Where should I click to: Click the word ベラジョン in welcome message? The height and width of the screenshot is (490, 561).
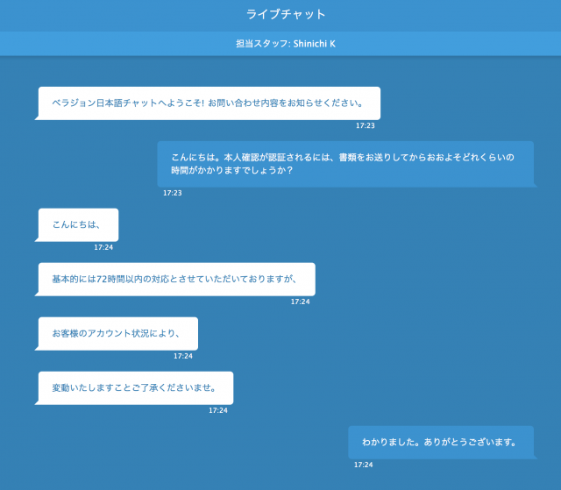pyautogui.click(x=72, y=103)
